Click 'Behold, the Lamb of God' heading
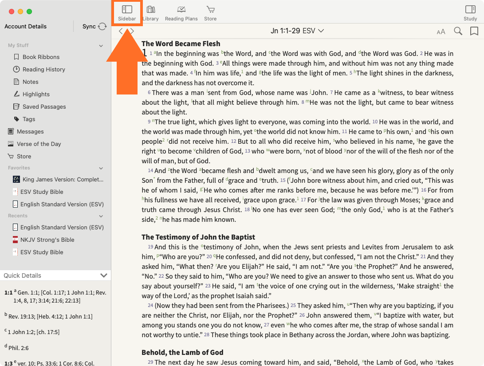The image size is (484, 366). coord(182,352)
